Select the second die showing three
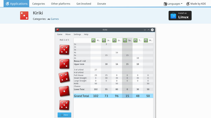The image size is (211, 118). 64,64
